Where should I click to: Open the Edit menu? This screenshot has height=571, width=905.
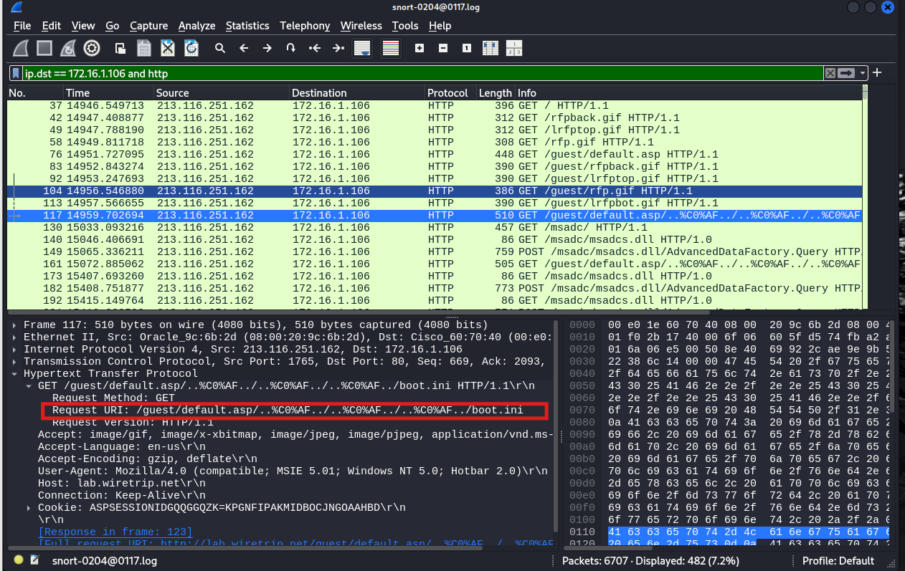pyautogui.click(x=52, y=26)
